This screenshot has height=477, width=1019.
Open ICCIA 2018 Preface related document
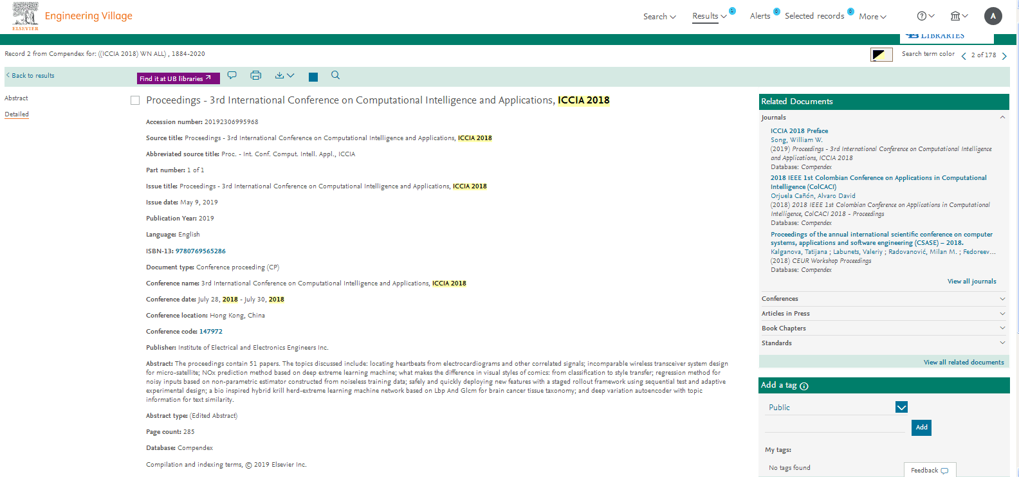(x=799, y=131)
